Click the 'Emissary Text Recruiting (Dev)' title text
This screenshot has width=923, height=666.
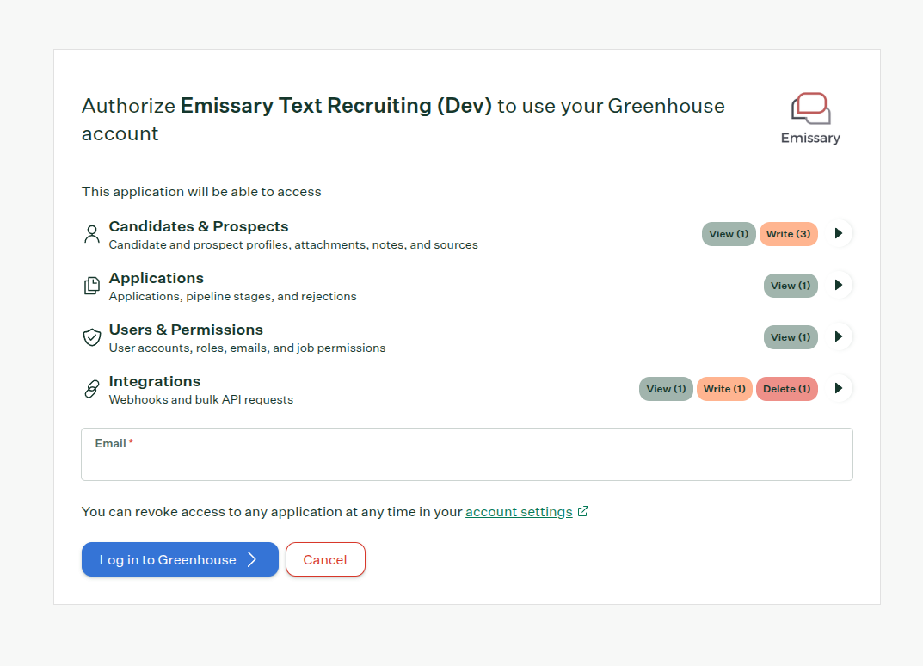pyautogui.click(x=336, y=105)
